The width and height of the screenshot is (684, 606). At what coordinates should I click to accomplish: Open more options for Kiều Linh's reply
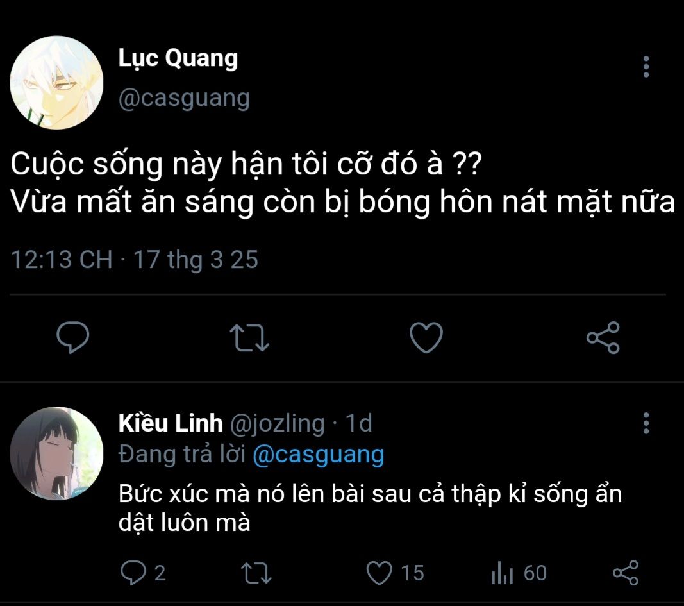point(646,423)
